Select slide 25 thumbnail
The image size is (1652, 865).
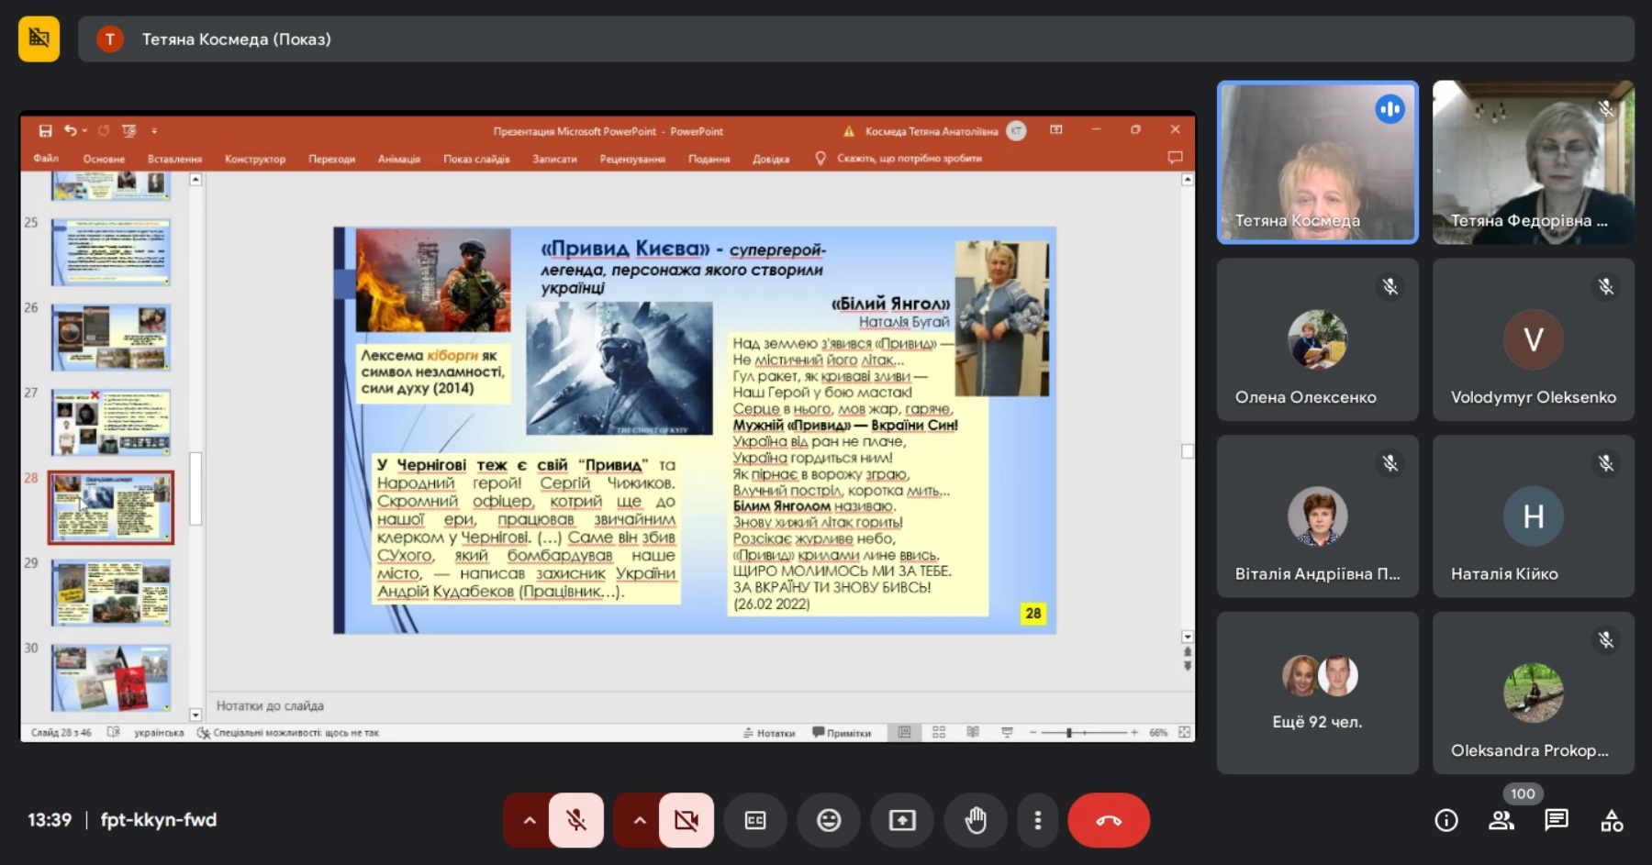pos(111,252)
